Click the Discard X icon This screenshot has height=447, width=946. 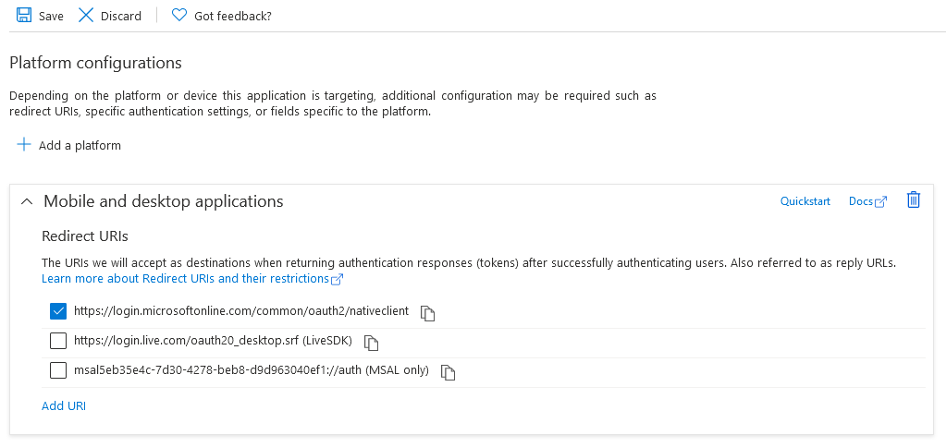[x=86, y=15]
